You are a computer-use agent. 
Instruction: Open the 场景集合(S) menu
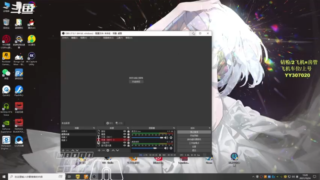[108, 38]
